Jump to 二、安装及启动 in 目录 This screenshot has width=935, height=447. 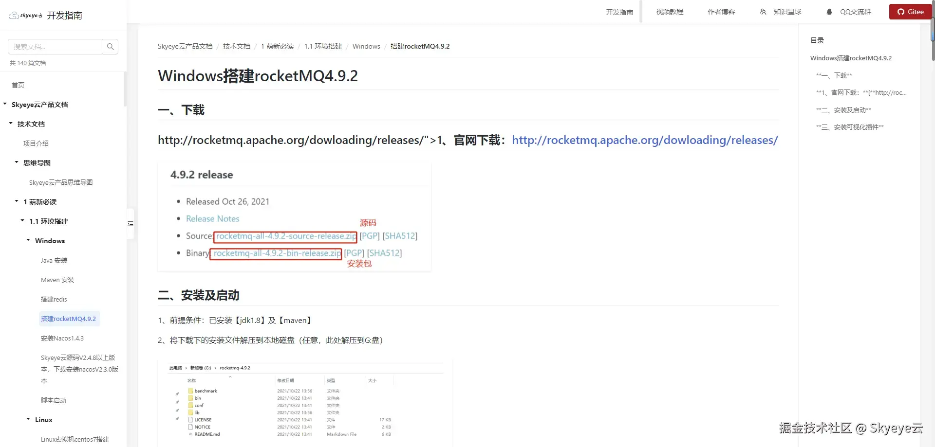843,110
